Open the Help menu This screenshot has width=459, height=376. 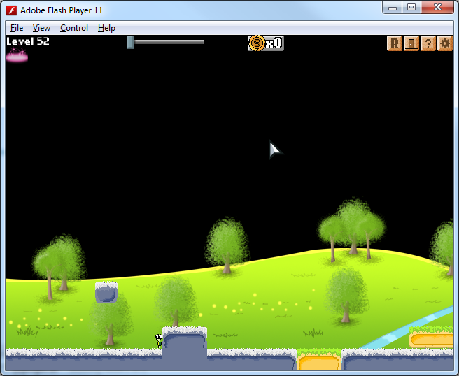click(x=106, y=28)
